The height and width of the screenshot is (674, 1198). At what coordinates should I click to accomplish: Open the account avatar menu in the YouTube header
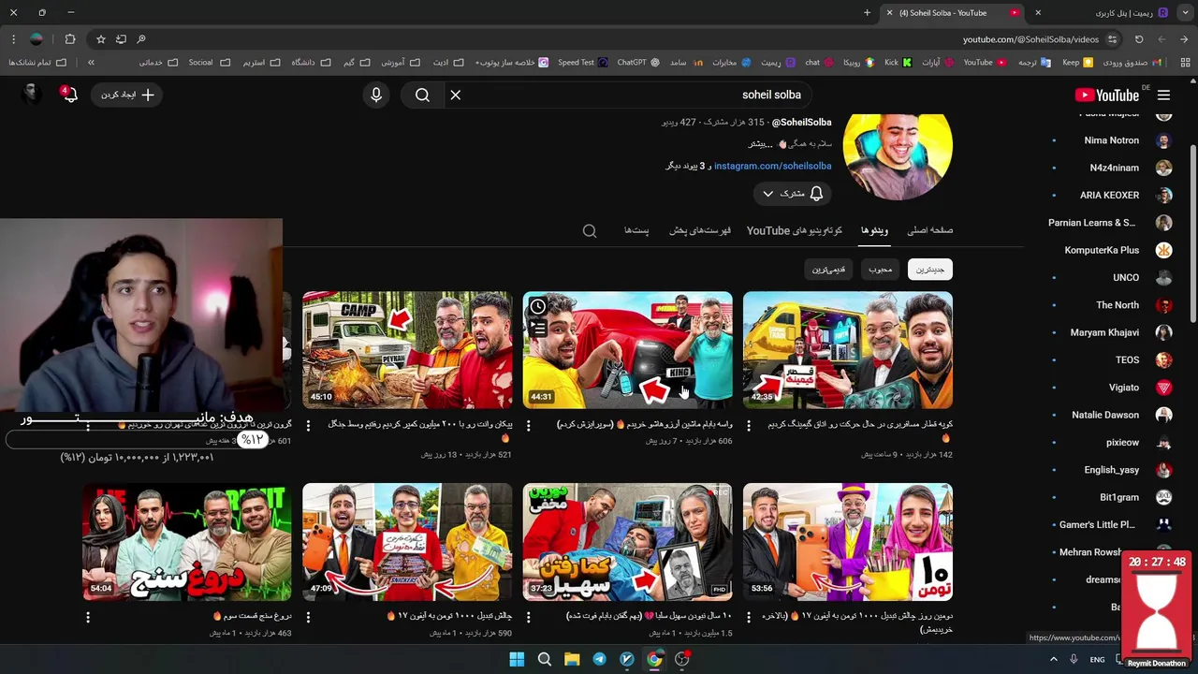[x=31, y=95]
